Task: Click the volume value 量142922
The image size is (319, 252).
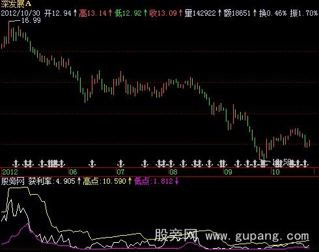Action: coord(201,13)
